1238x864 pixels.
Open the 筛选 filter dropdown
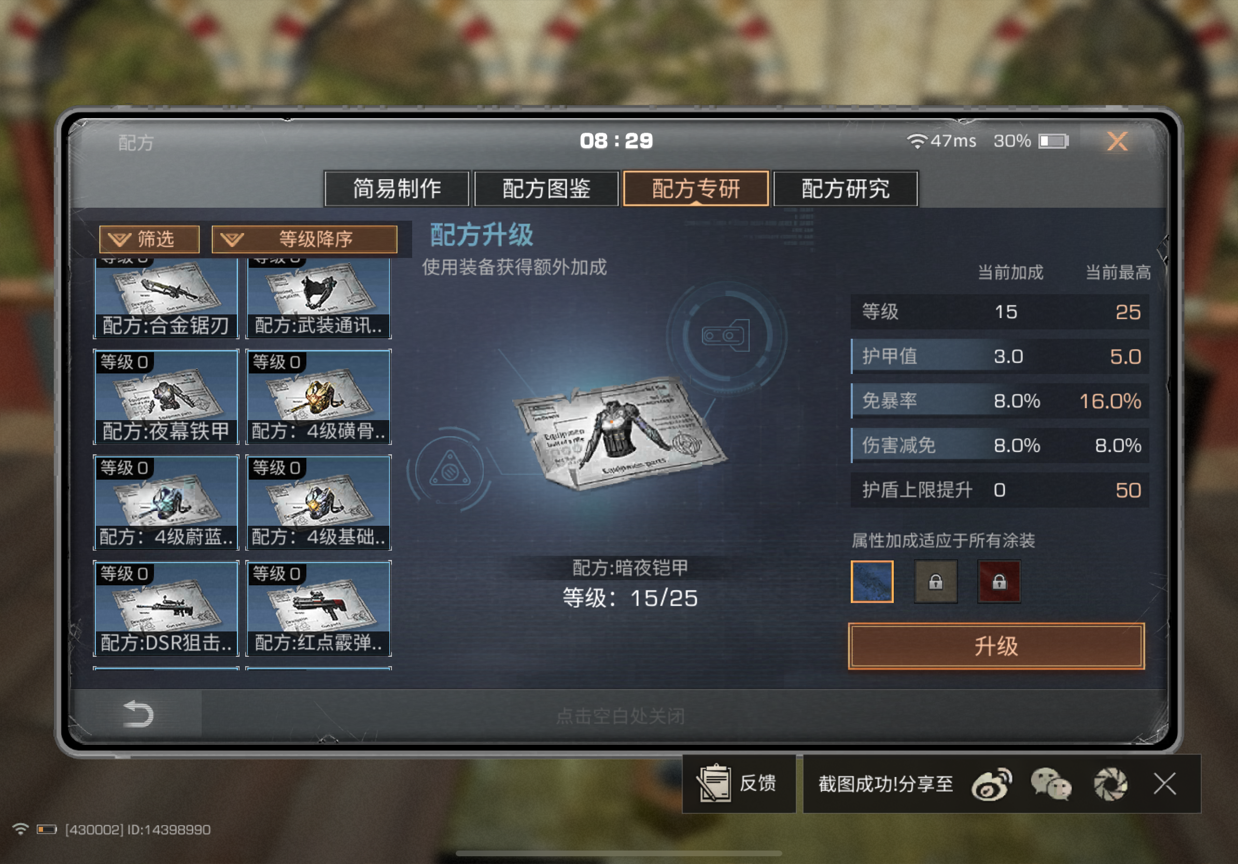(x=149, y=239)
